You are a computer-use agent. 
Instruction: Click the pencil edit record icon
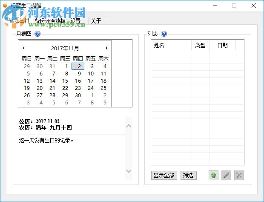pyautogui.click(x=226, y=176)
